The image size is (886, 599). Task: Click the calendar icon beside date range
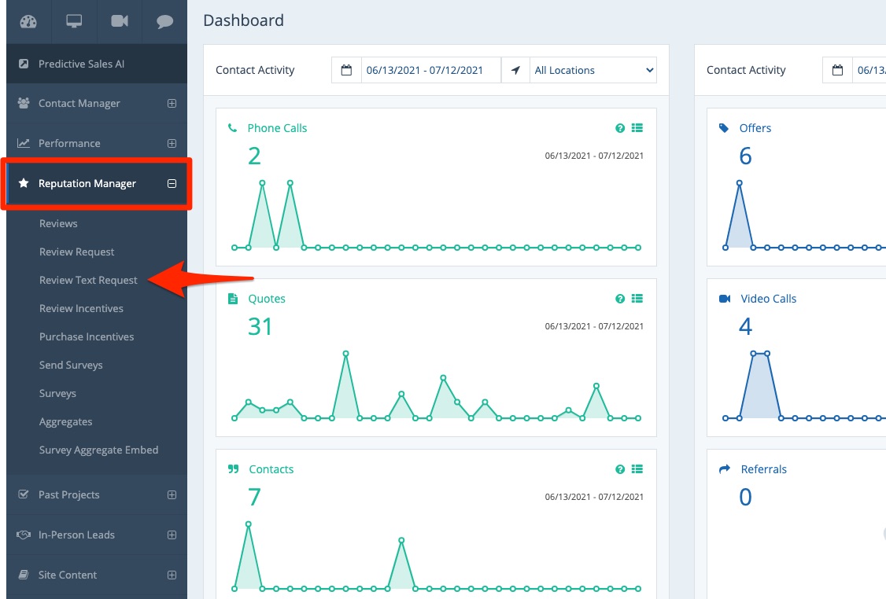pyautogui.click(x=346, y=70)
